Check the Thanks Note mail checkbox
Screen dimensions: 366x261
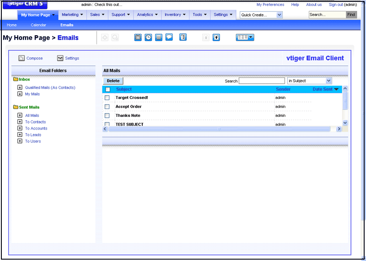click(107, 115)
